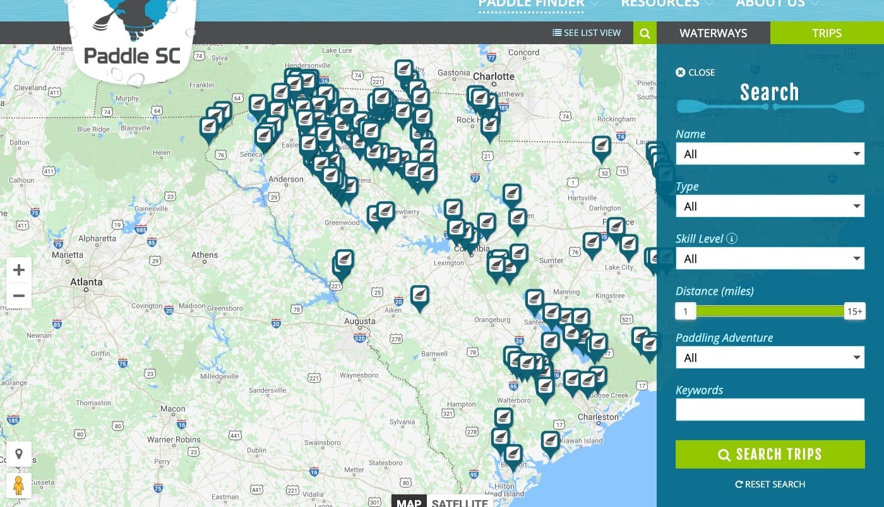Click the my location pin icon

19,454
